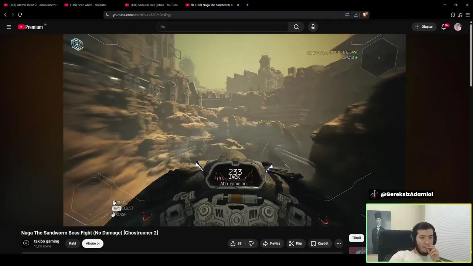Click share page icon in address bar
This screenshot has height=266, width=473.
356,15
